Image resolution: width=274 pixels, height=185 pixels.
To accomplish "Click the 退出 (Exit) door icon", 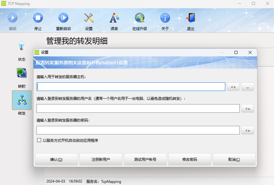I will pos(190,18).
